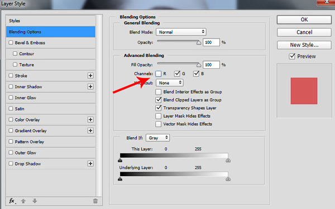Image resolution: width=335 pixels, height=209 pixels.
Task: Close the Layer Style dialog
Action: [x=326, y=2]
